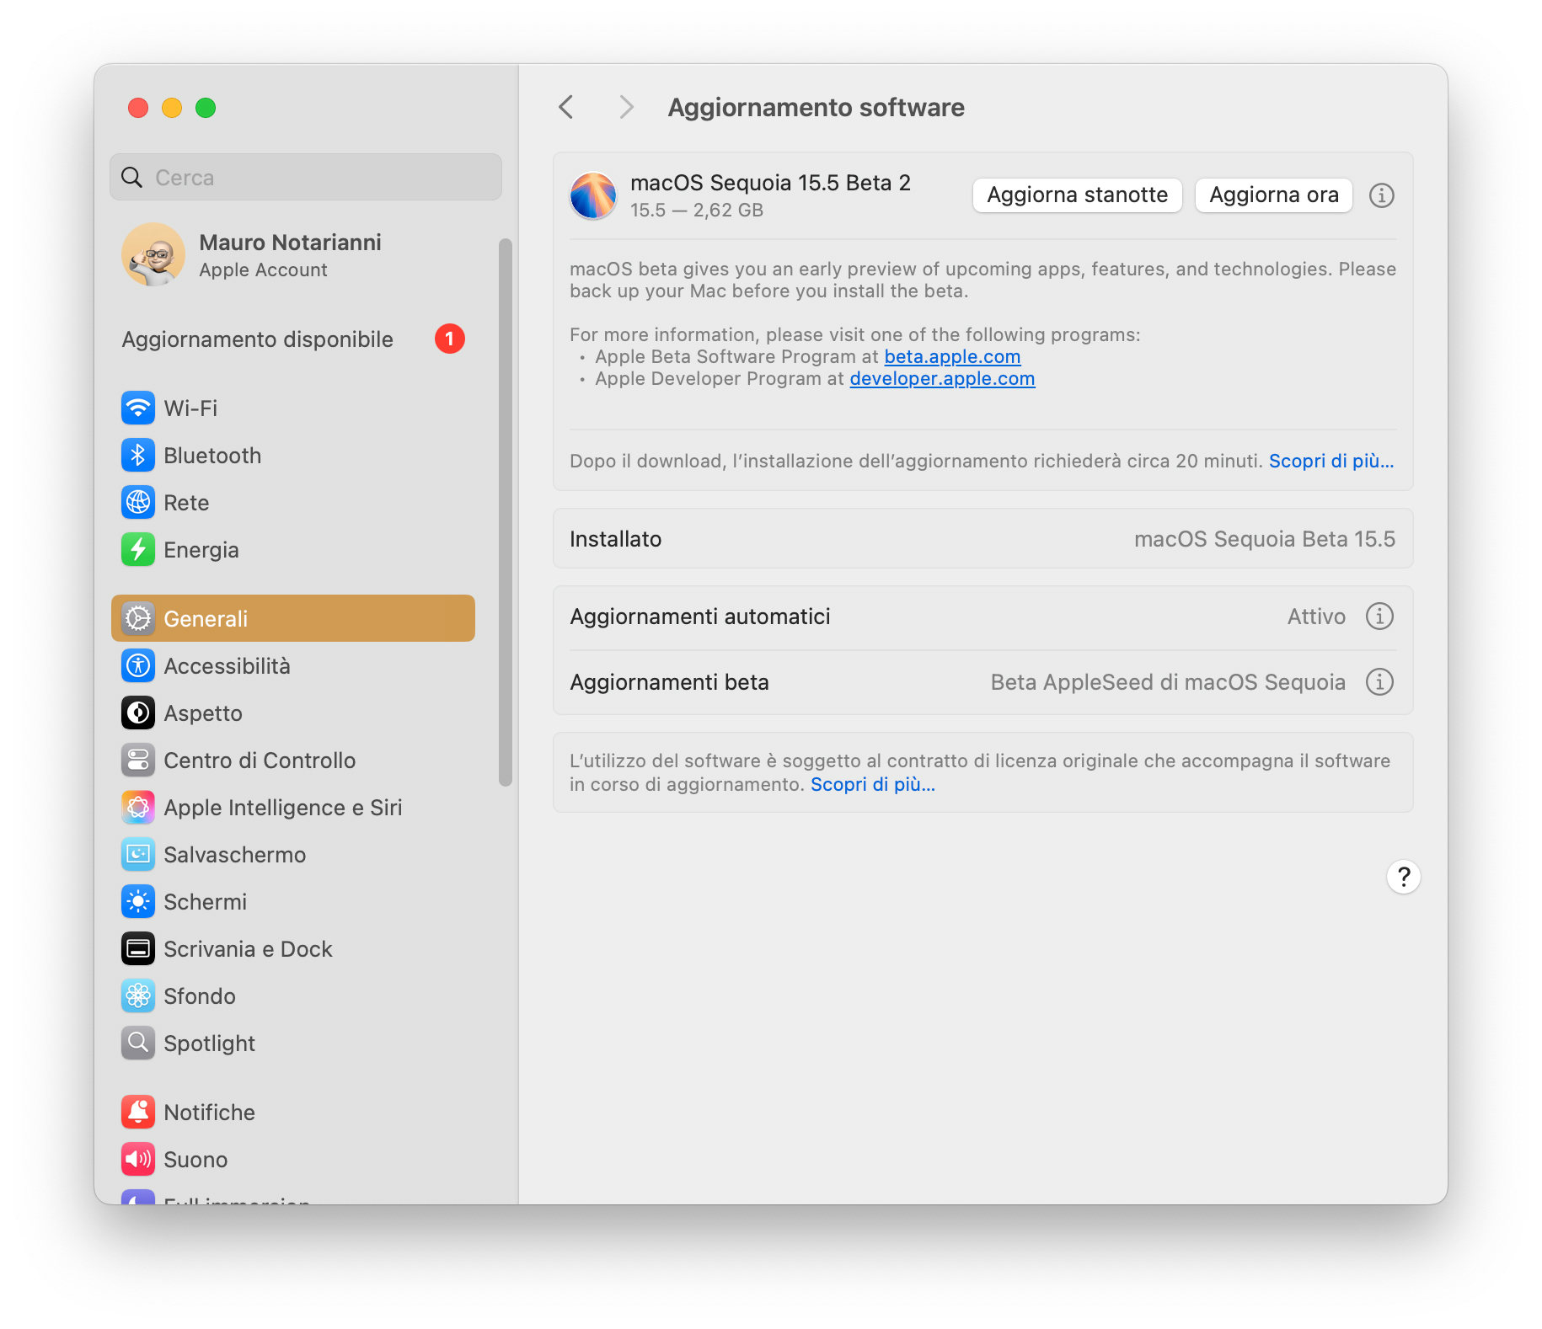Select Bluetooth in the sidebar
1542x1329 pixels.
[x=293, y=456]
